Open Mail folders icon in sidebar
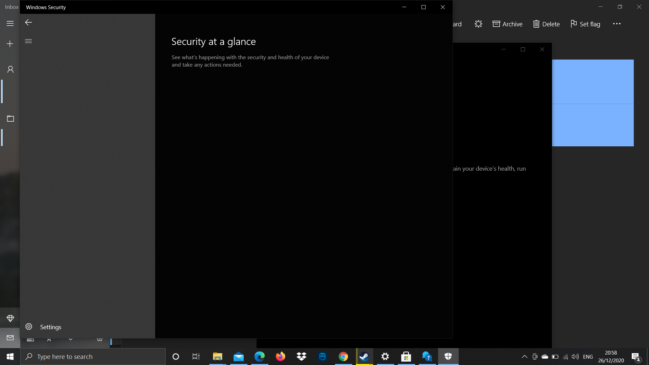 pos(10,119)
